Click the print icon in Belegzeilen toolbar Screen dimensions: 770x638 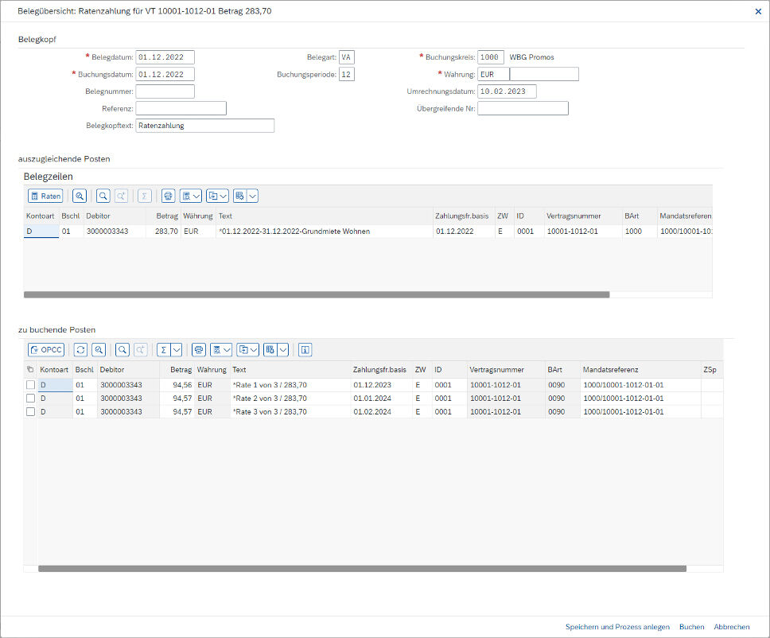168,196
